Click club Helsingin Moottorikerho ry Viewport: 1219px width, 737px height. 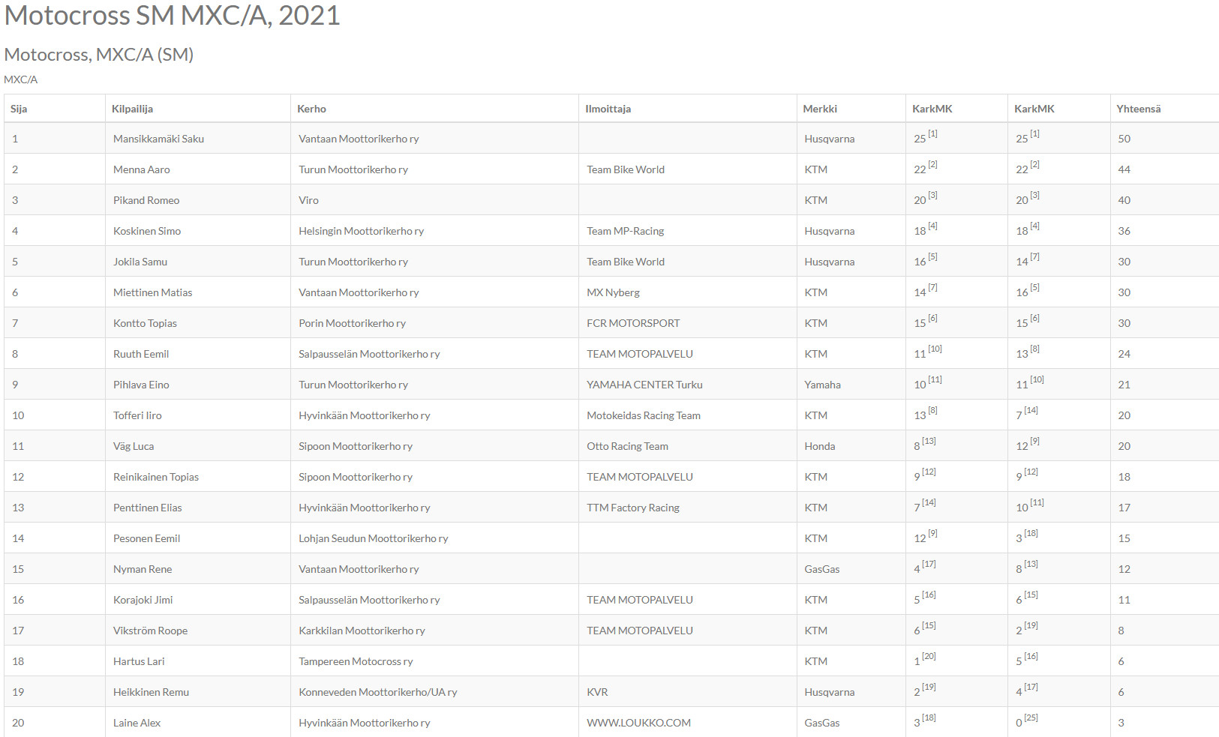tap(361, 231)
